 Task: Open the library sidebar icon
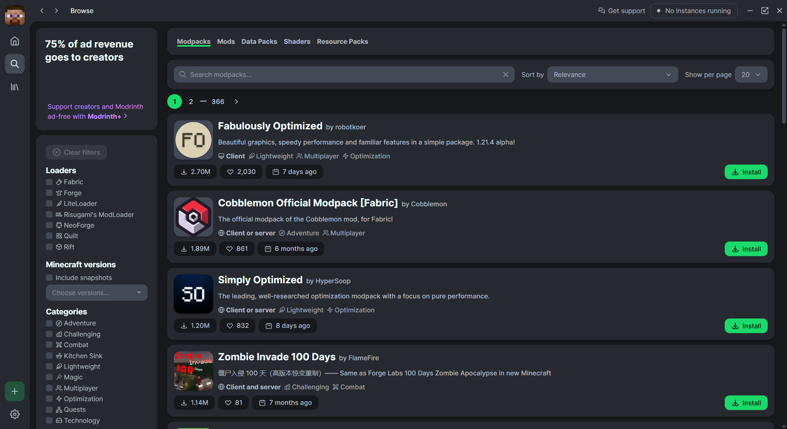[15, 87]
